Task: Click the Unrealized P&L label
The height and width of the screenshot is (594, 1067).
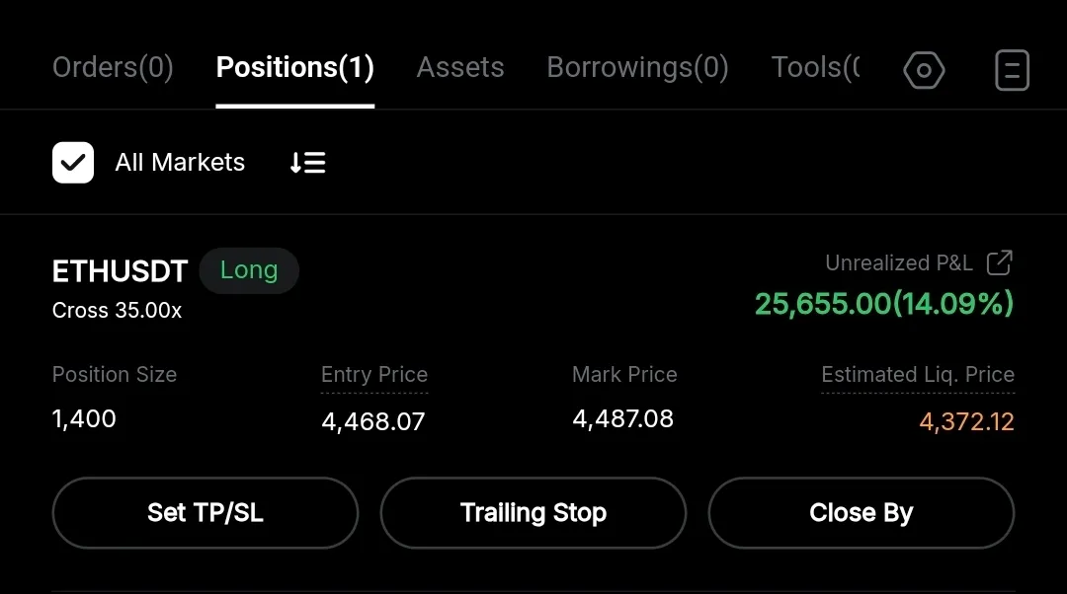Action: tap(899, 263)
